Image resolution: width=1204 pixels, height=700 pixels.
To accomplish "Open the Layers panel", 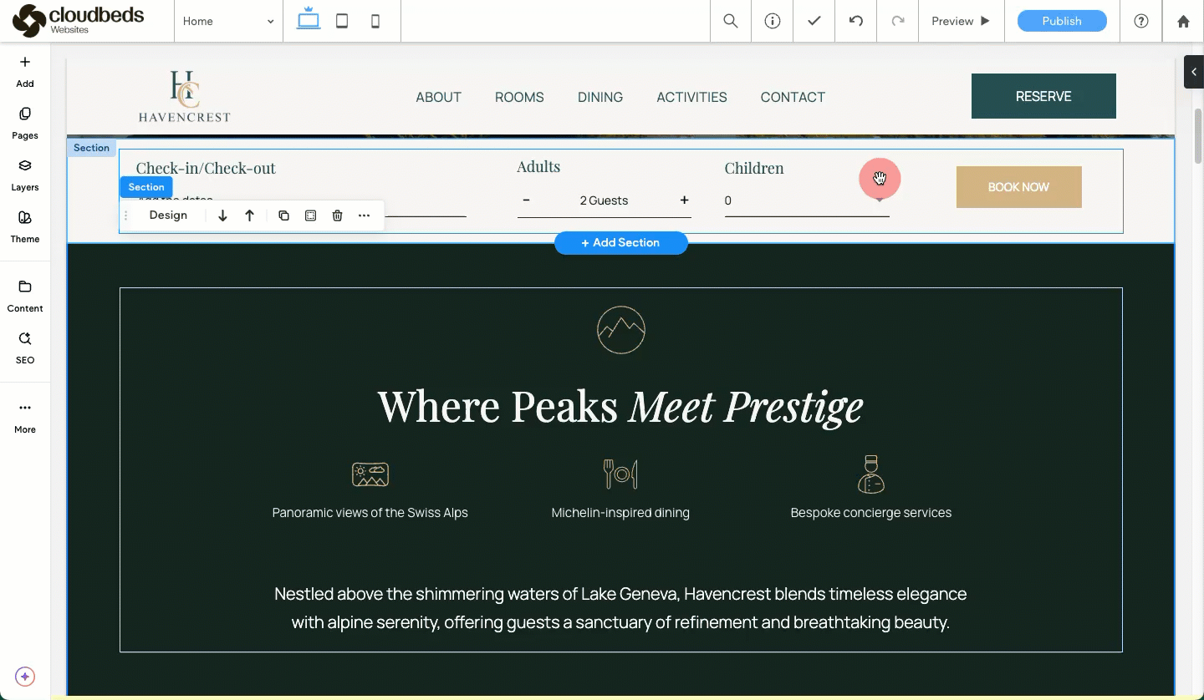I will coord(25,175).
